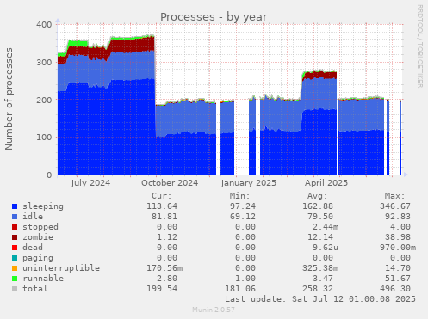Click uninterruptible average value 325.38m
Screen dimensions: 428x319
(x=320, y=268)
